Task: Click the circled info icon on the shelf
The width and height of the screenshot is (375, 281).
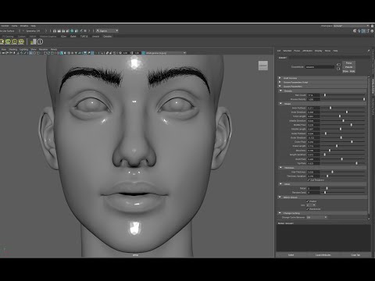Action: (40, 41)
